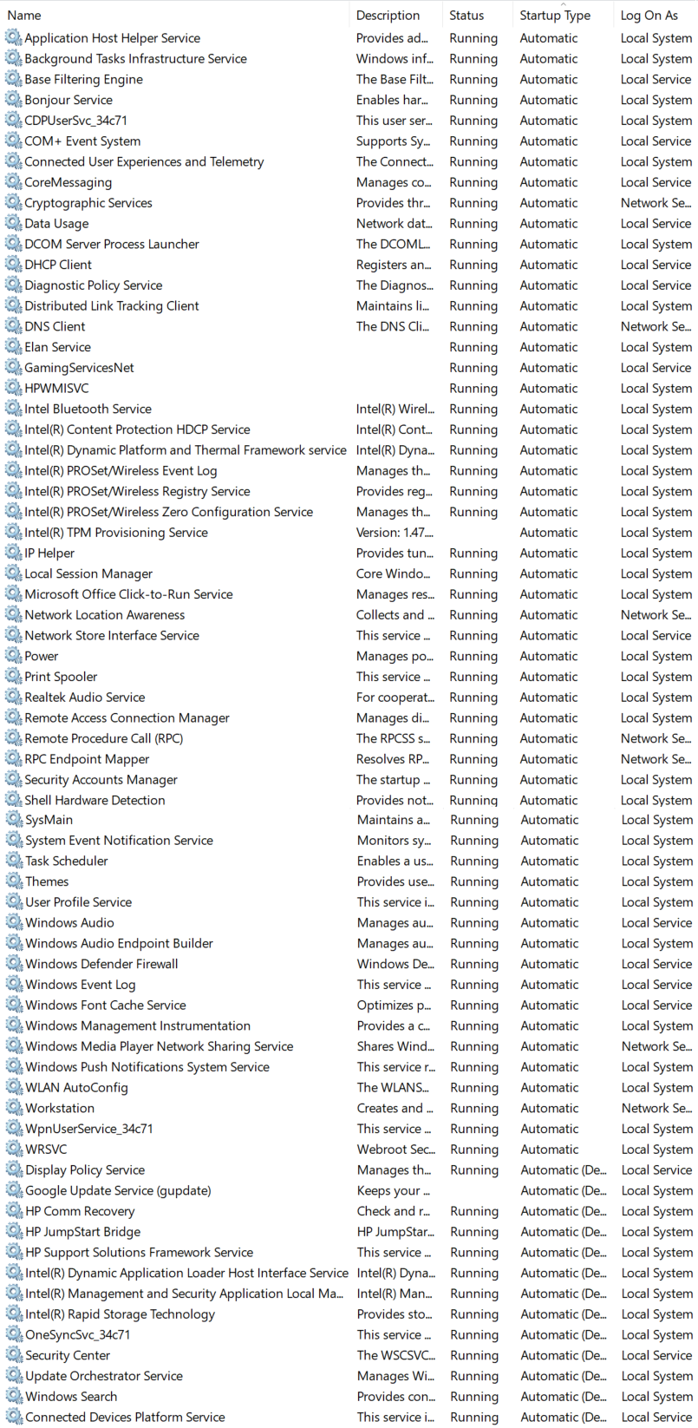
Task: Click the gear icon beside Print Spooler
Action: tap(13, 677)
